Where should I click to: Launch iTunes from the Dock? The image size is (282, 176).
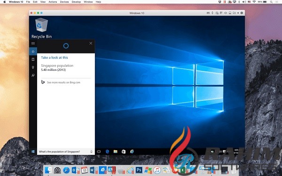(157, 170)
